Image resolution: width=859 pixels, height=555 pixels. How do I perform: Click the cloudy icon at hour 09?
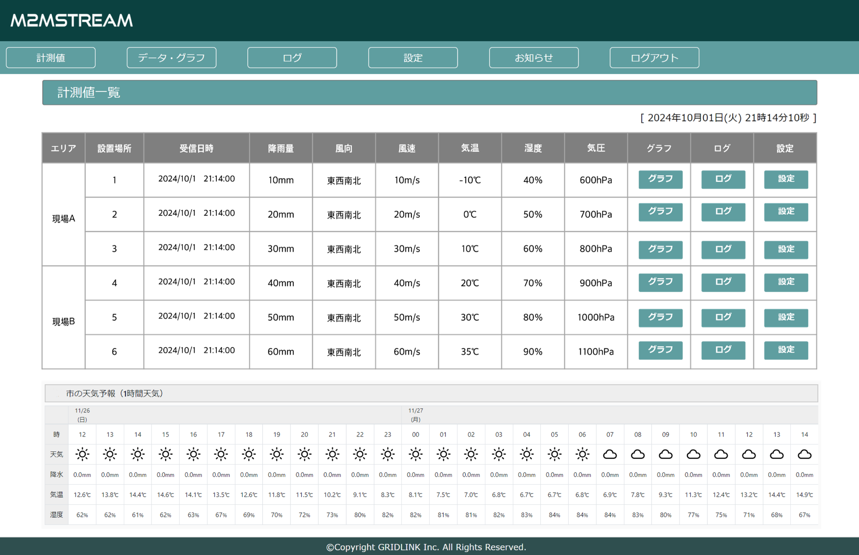pyautogui.click(x=665, y=454)
